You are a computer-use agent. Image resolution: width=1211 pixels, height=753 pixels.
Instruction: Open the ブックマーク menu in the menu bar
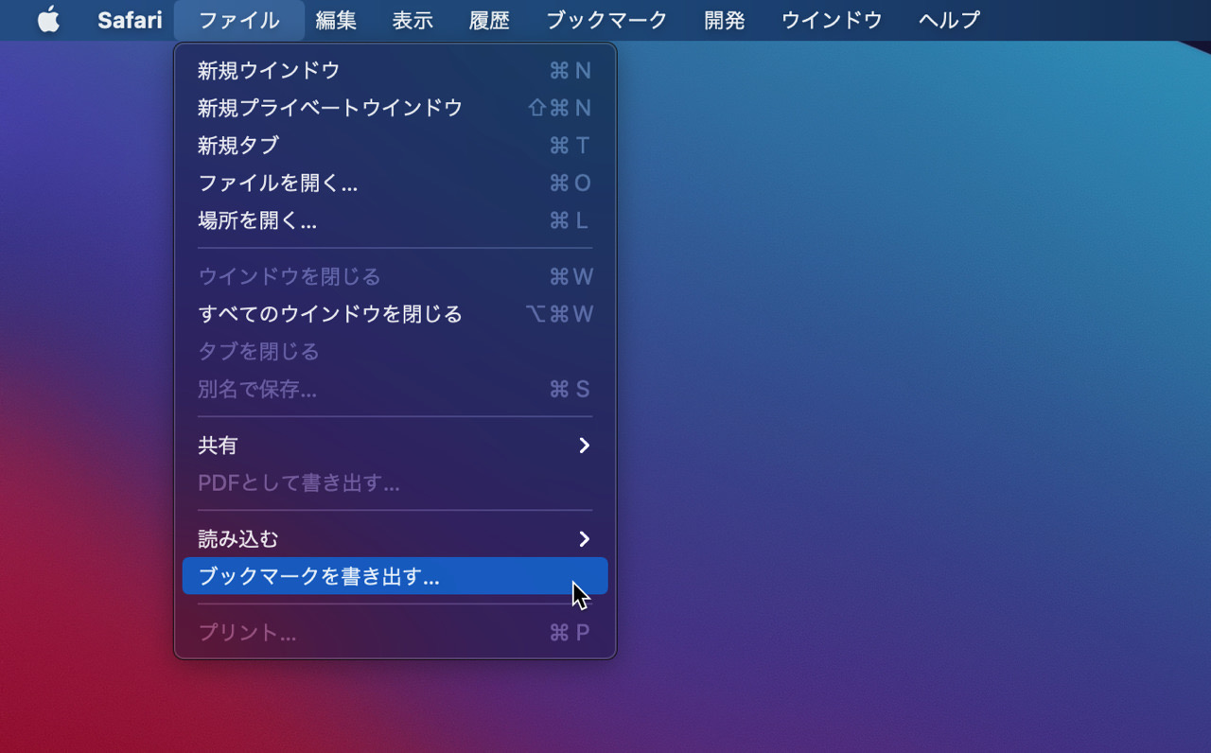tap(606, 20)
